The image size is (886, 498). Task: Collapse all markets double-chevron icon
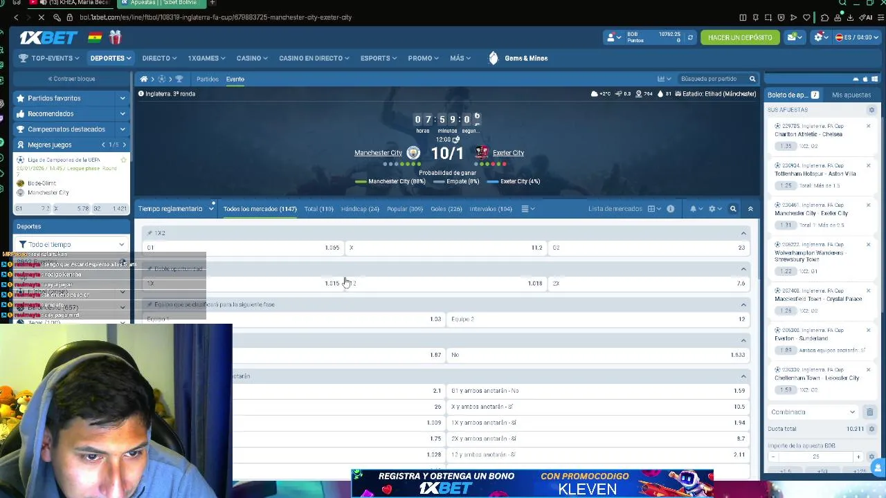[x=750, y=209]
